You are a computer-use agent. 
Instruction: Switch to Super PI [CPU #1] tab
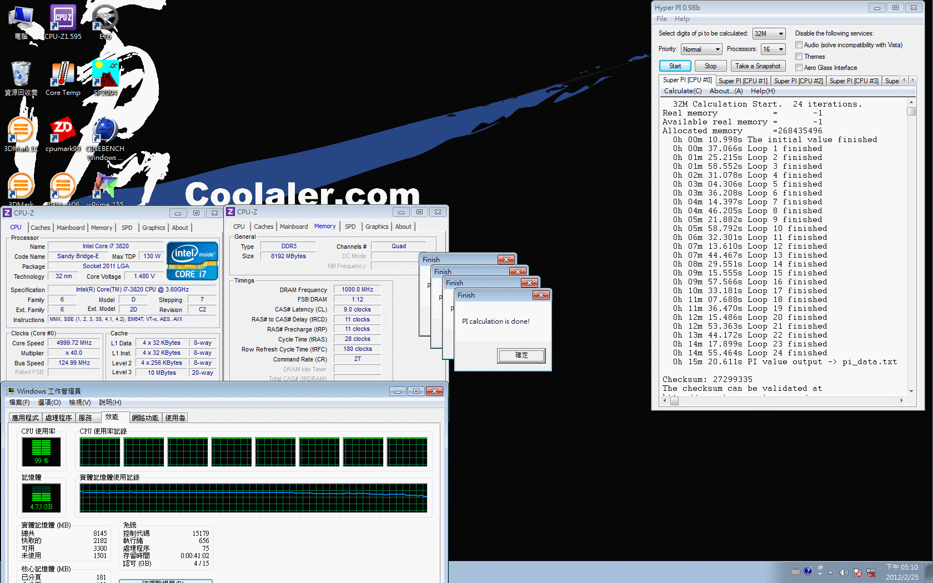(x=743, y=81)
